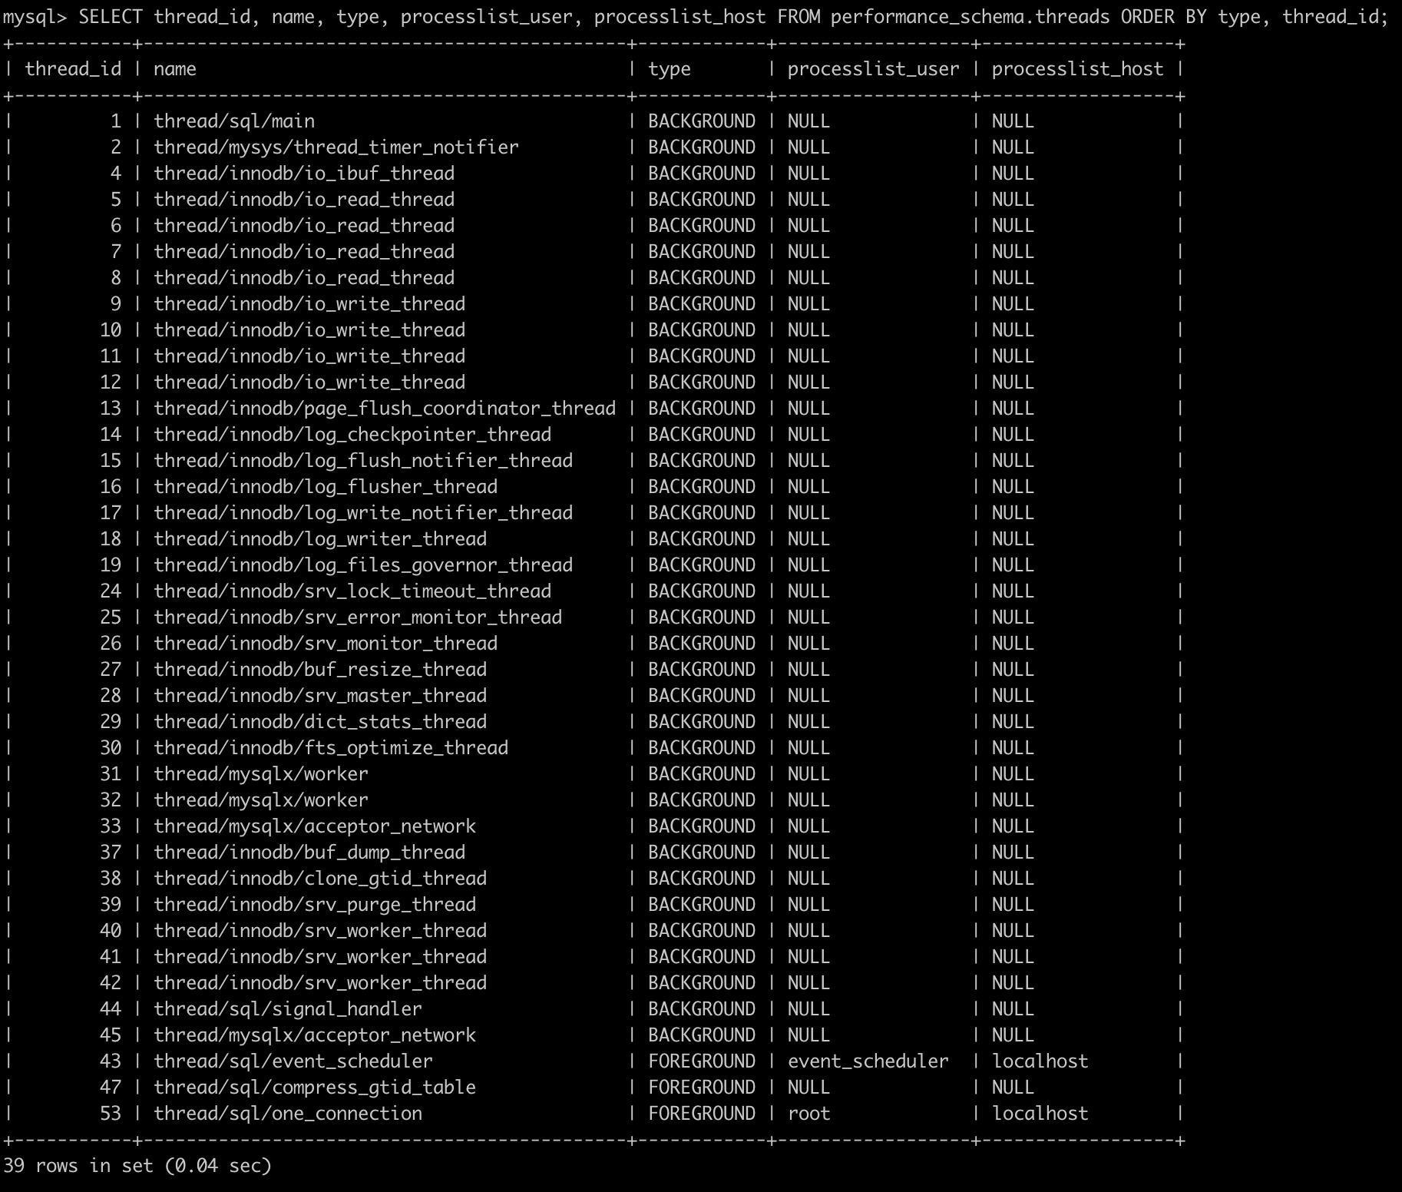
Task: Click localhost in the root row
Action: (x=1040, y=1114)
